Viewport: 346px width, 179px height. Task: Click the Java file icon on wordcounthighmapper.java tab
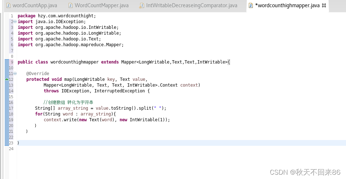pyautogui.click(x=251, y=5)
